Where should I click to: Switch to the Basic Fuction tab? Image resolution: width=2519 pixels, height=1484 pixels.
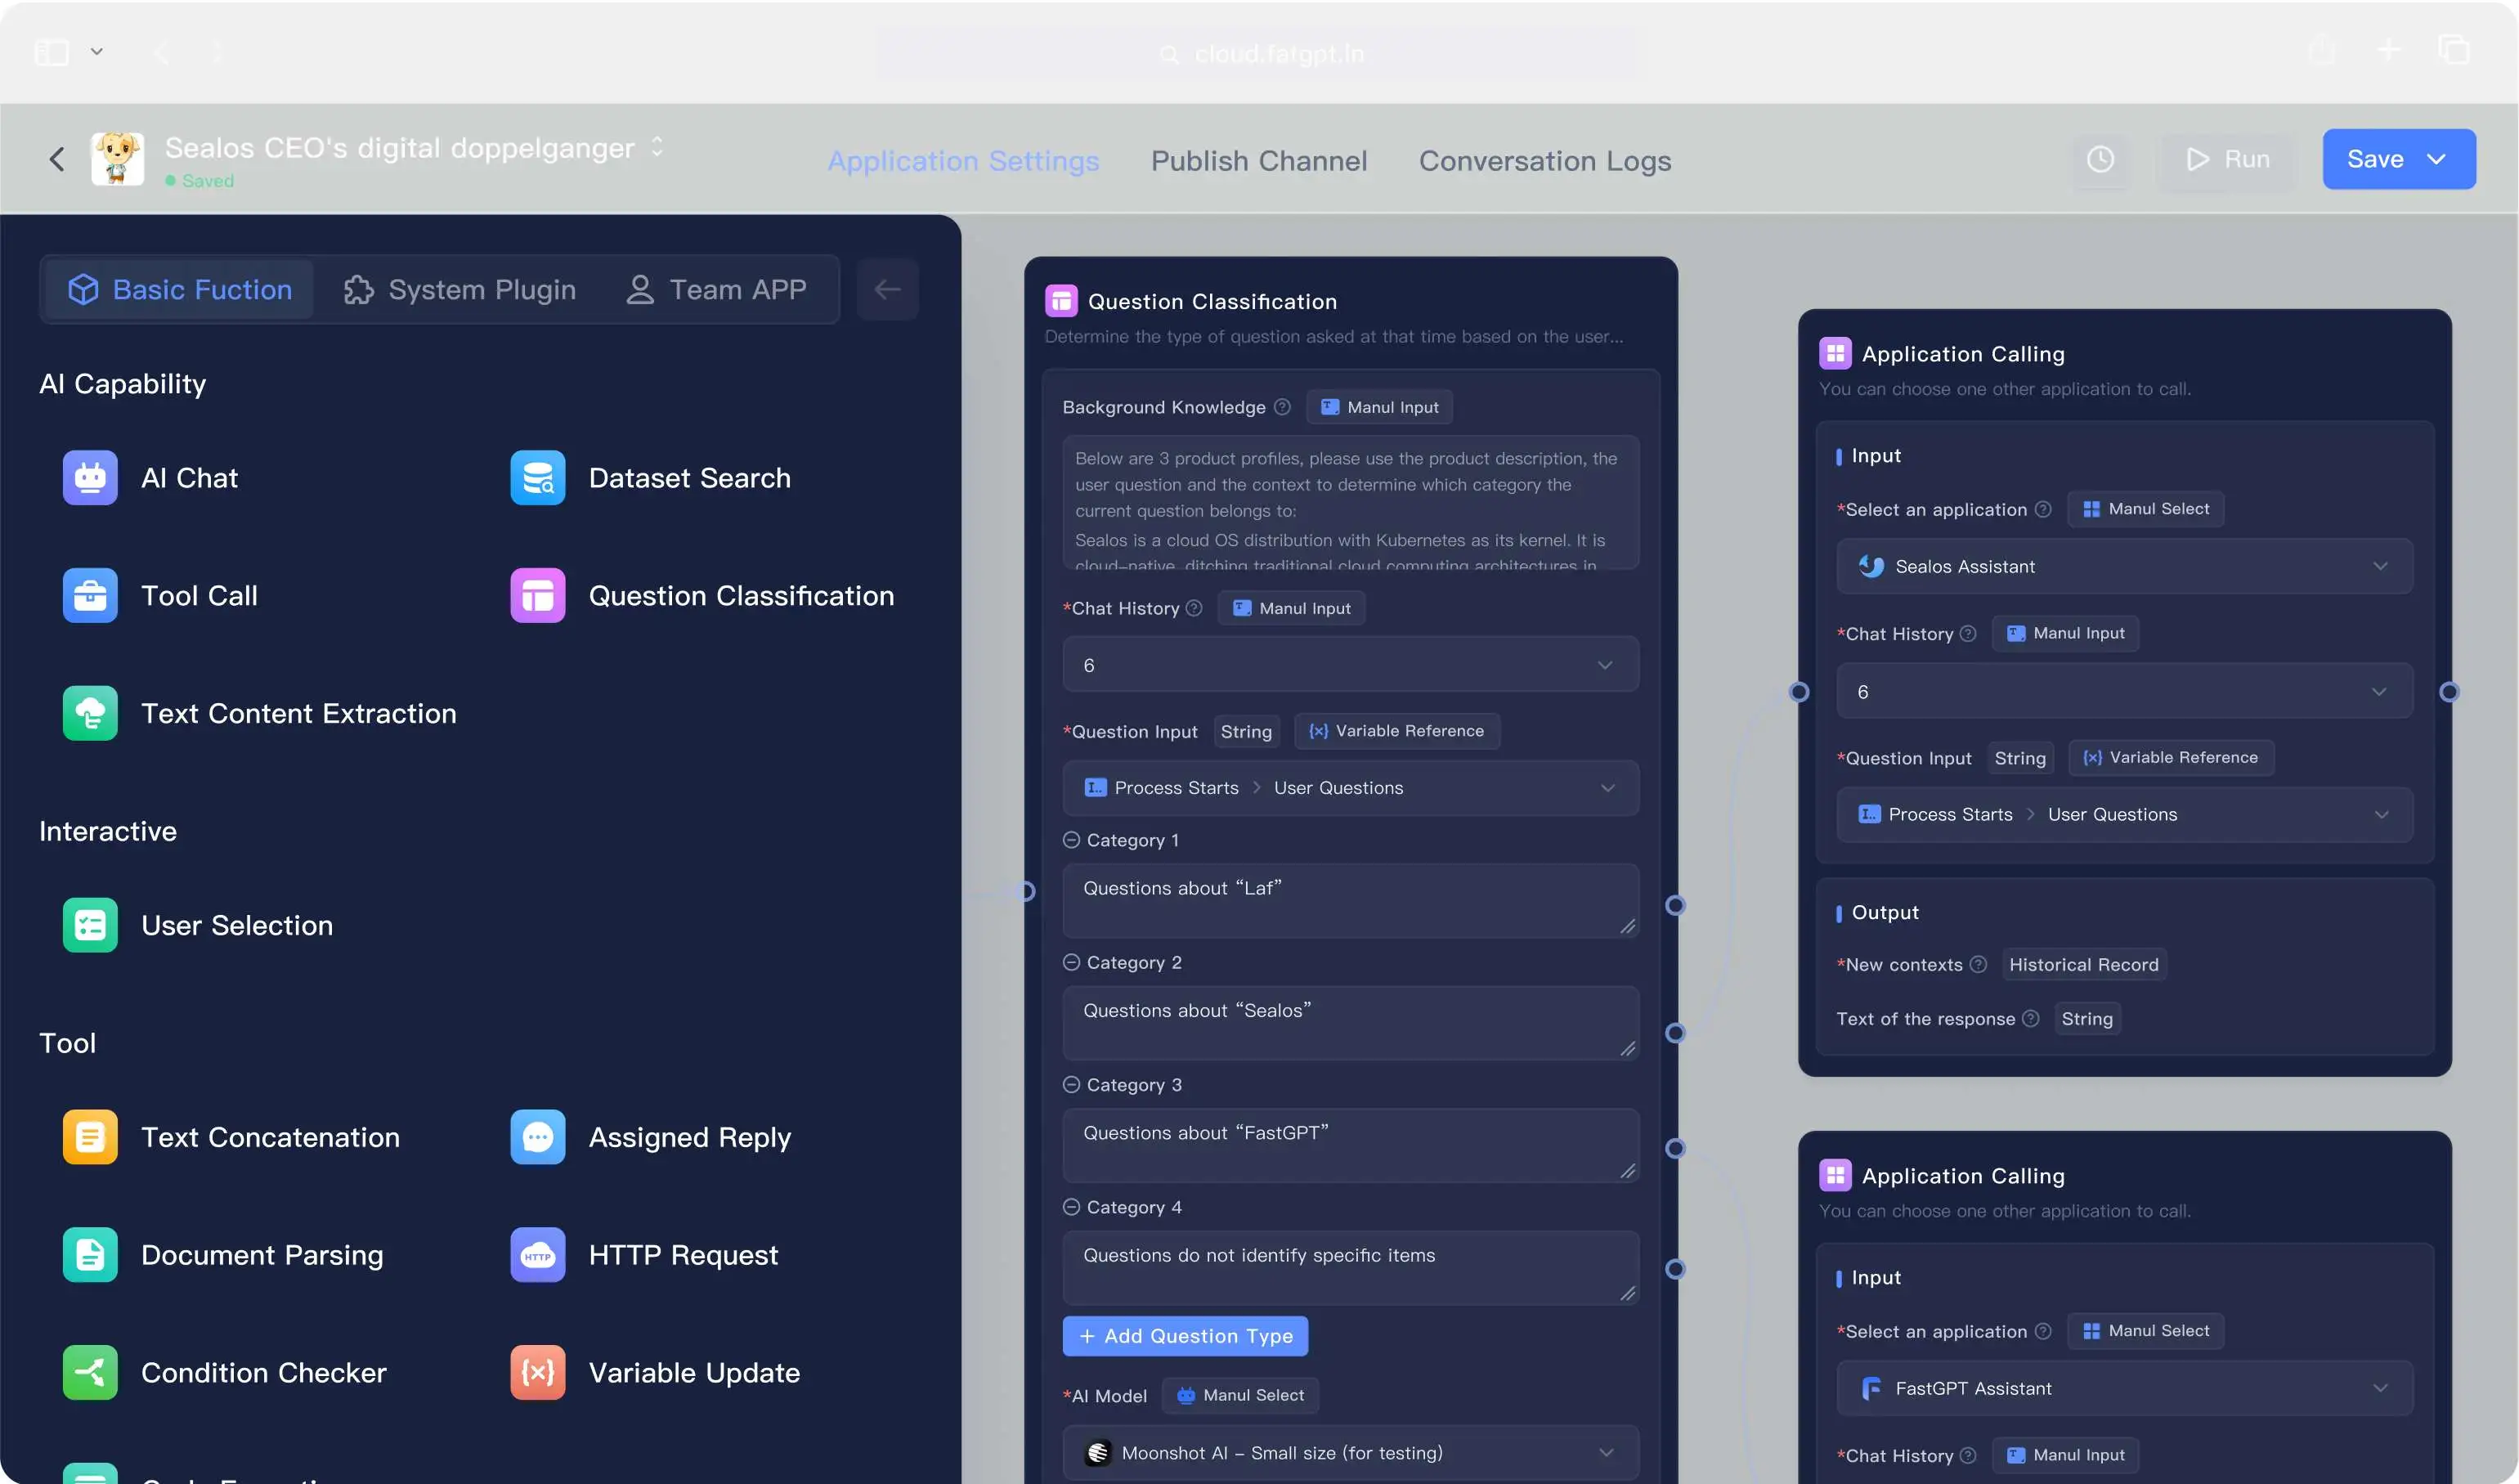[x=180, y=290]
